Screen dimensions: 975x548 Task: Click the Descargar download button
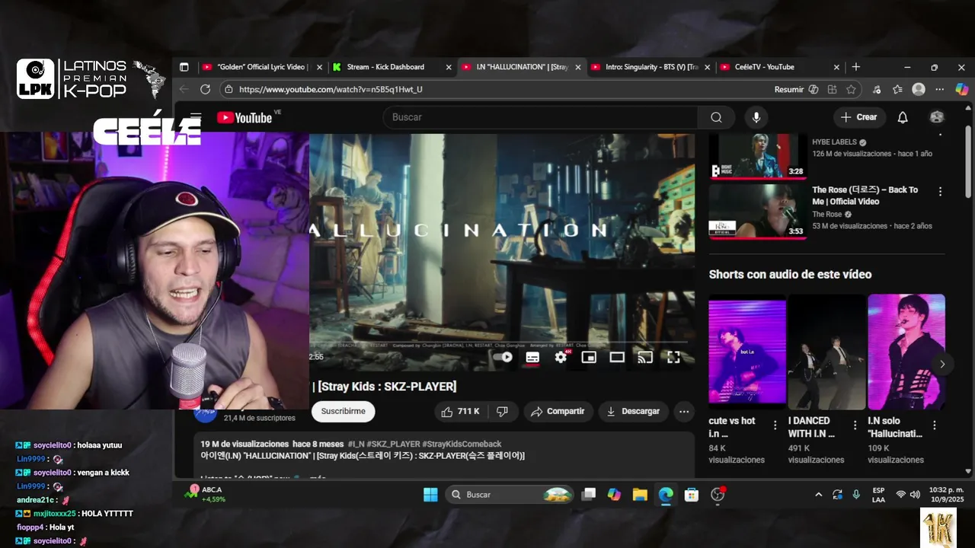pos(633,411)
